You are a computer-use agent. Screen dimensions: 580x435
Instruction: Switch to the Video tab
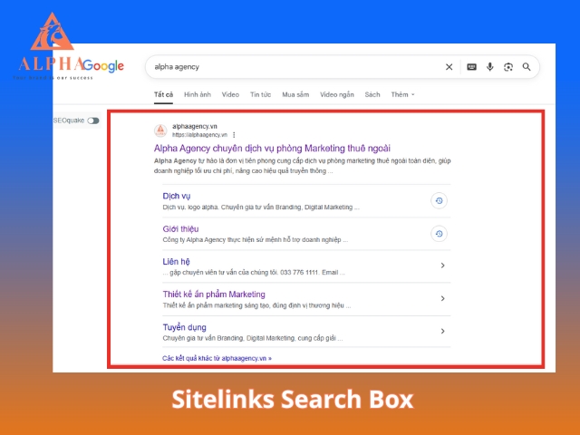tap(230, 94)
